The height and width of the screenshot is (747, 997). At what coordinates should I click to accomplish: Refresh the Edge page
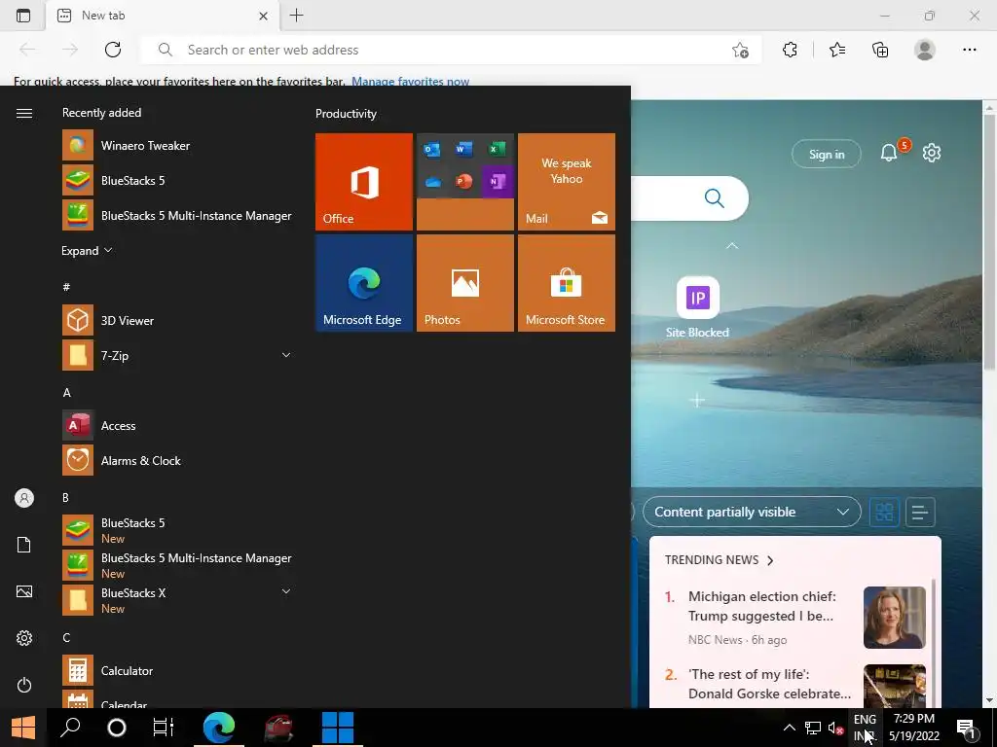pyautogui.click(x=113, y=50)
